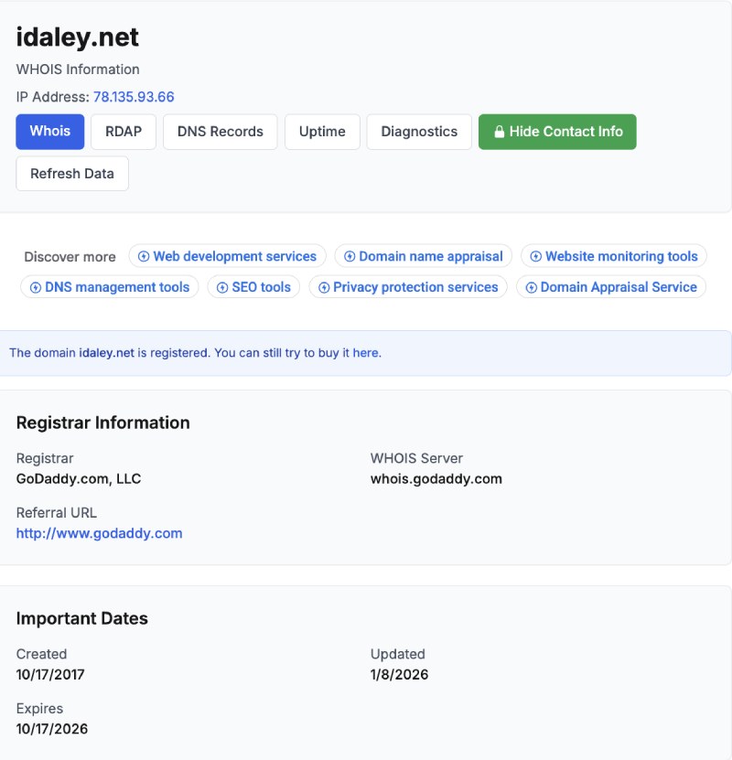Open the DNS Records tab
Screen dimensions: 732x760
point(220,132)
